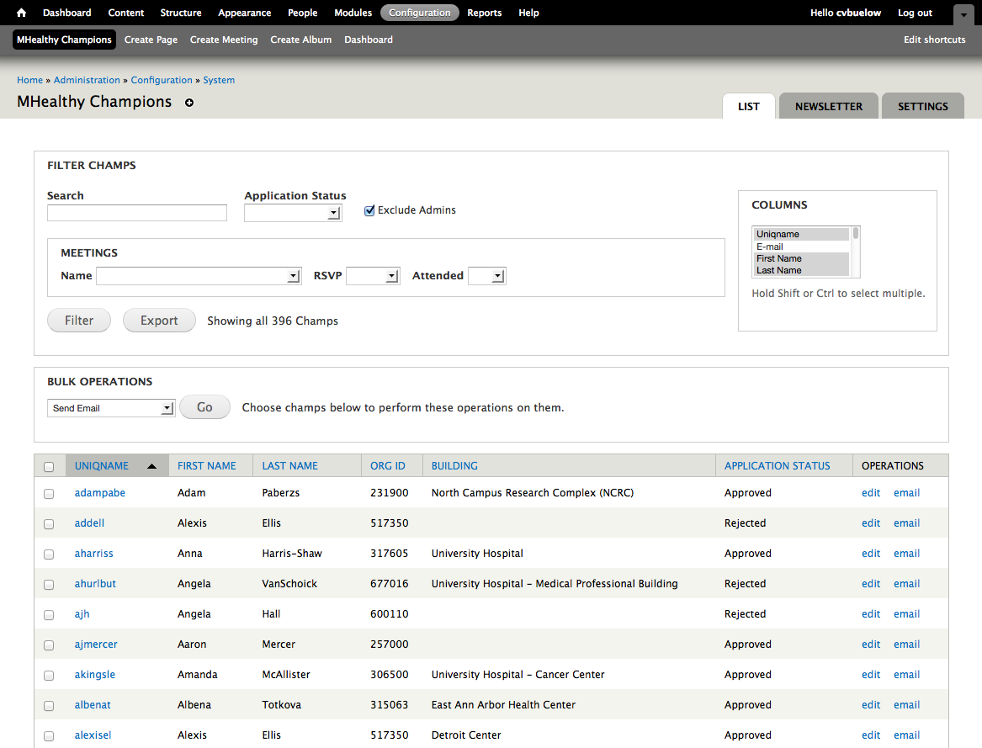
Task: Click the add-to-shortcuts plus icon beside title
Action: [x=189, y=103]
